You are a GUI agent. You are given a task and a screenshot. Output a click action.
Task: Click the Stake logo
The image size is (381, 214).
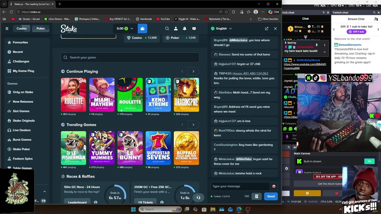[69, 29]
